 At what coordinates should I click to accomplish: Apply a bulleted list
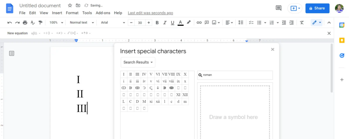click(259, 22)
